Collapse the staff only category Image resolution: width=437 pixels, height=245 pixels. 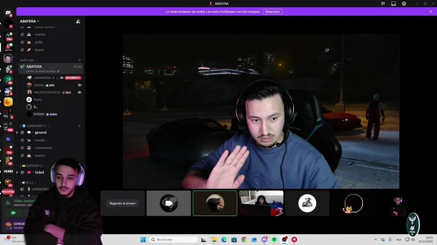pos(28,60)
